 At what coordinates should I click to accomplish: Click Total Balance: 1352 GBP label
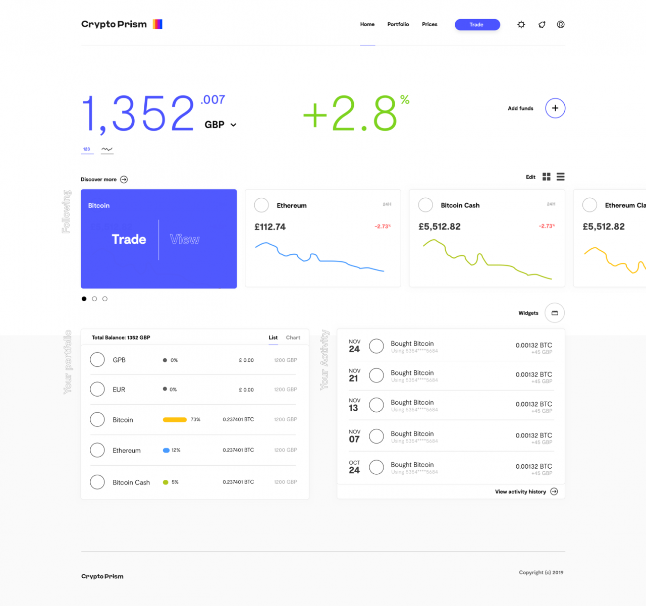pyautogui.click(x=121, y=338)
